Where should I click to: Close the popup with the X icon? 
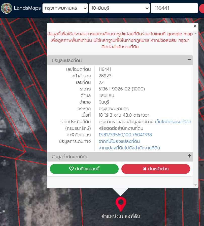[x=195, y=26]
